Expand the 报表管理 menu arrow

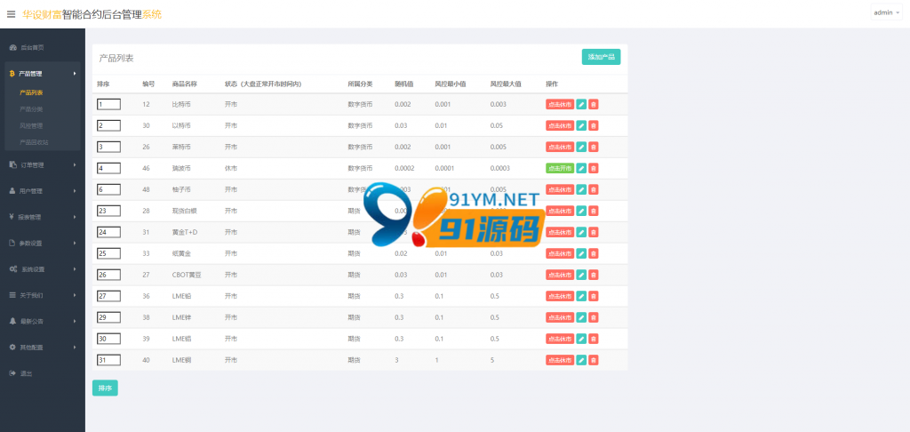point(75,217)
